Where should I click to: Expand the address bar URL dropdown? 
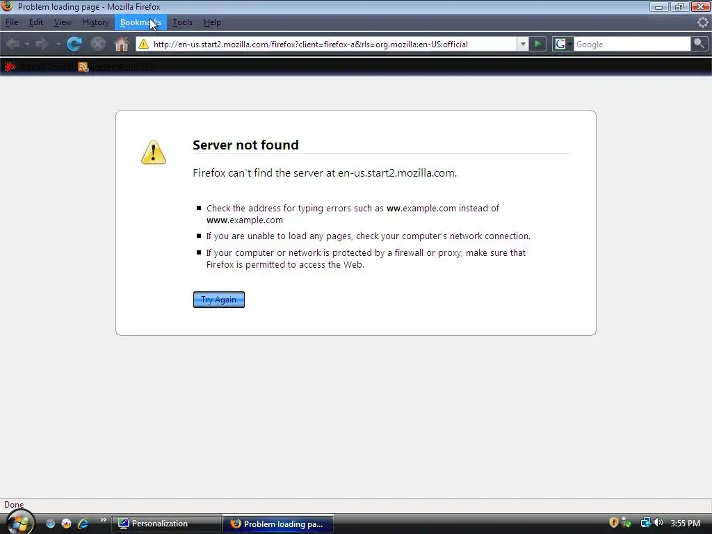point(523,44)
